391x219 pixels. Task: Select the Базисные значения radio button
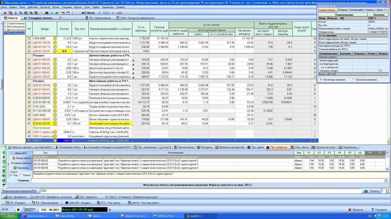coord(354,80)
